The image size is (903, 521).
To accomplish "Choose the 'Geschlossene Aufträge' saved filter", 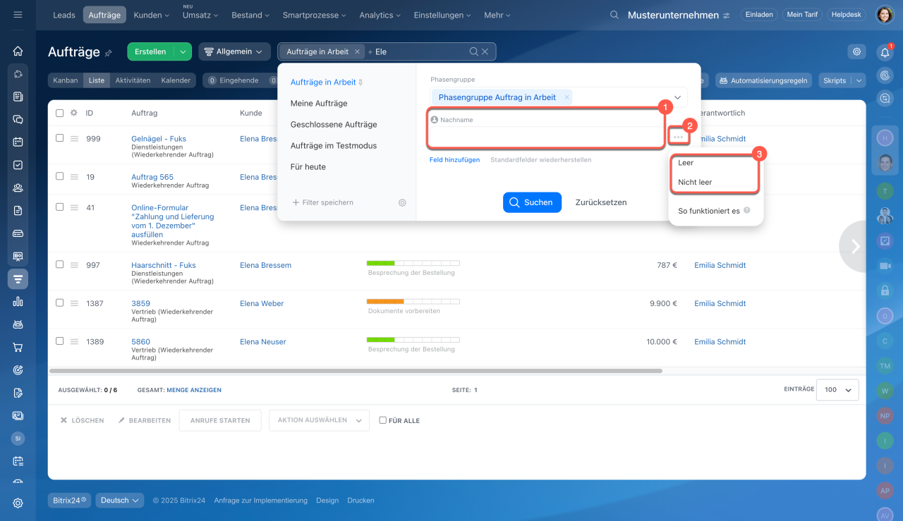I will (x=334, y=124).
